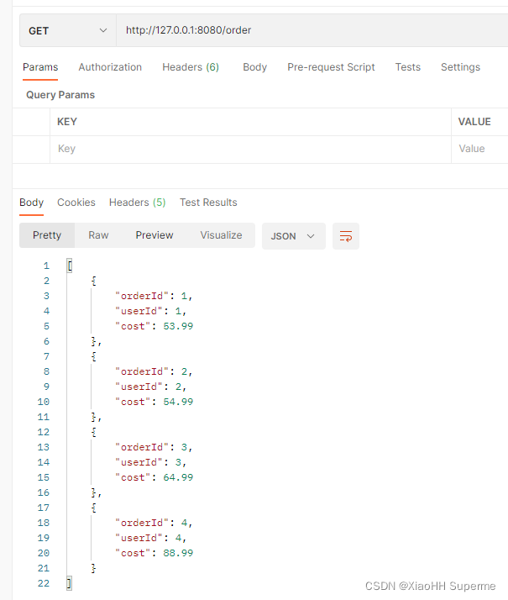Select the Visualize response view
The width and height of the screenshot is (508, 600).
[x=221, y=235]
